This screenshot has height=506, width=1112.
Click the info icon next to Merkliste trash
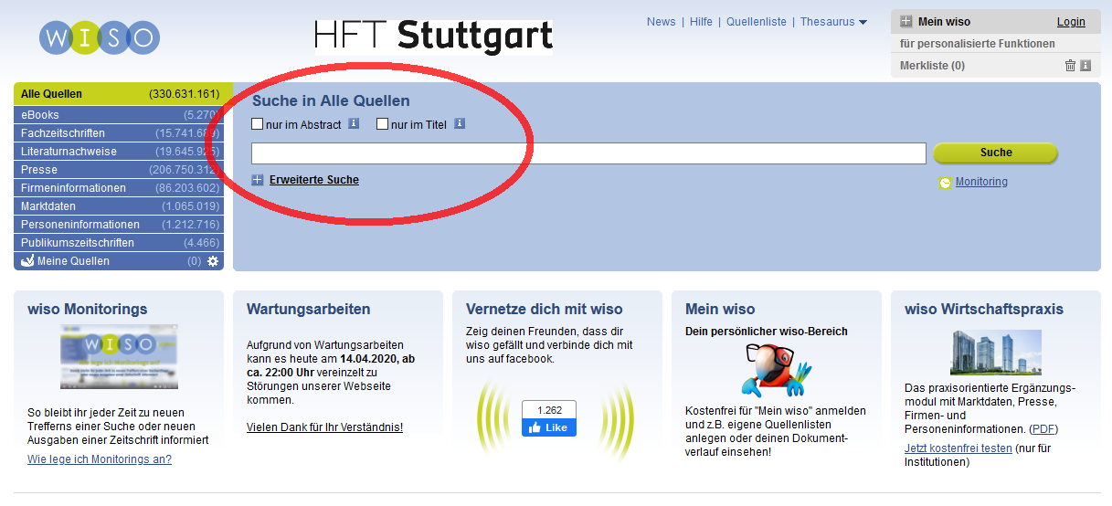tap(1086, 66)
